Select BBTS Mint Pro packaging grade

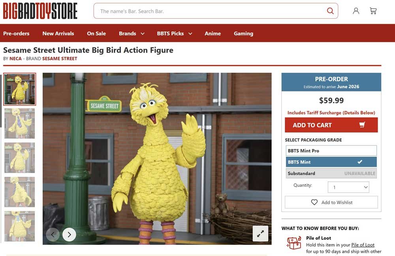331,151
